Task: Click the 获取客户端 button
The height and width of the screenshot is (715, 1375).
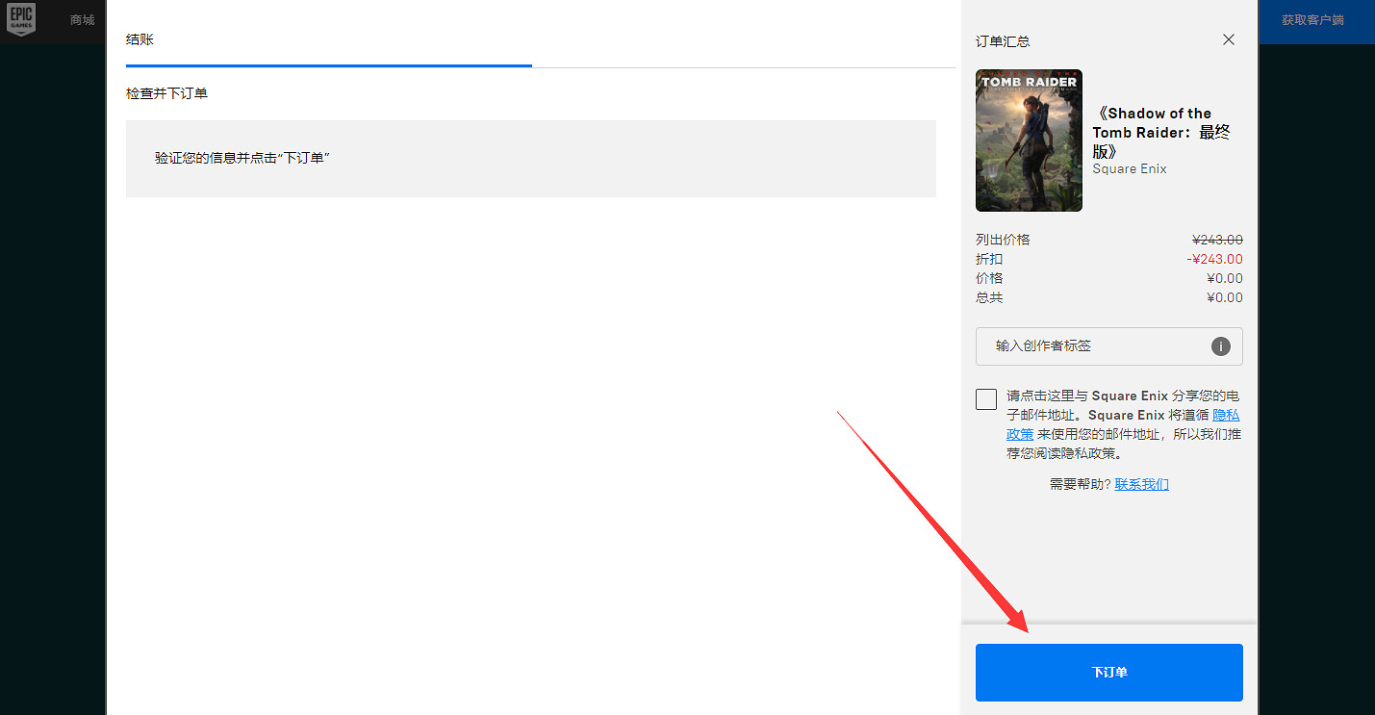Action: [1312, 20]
